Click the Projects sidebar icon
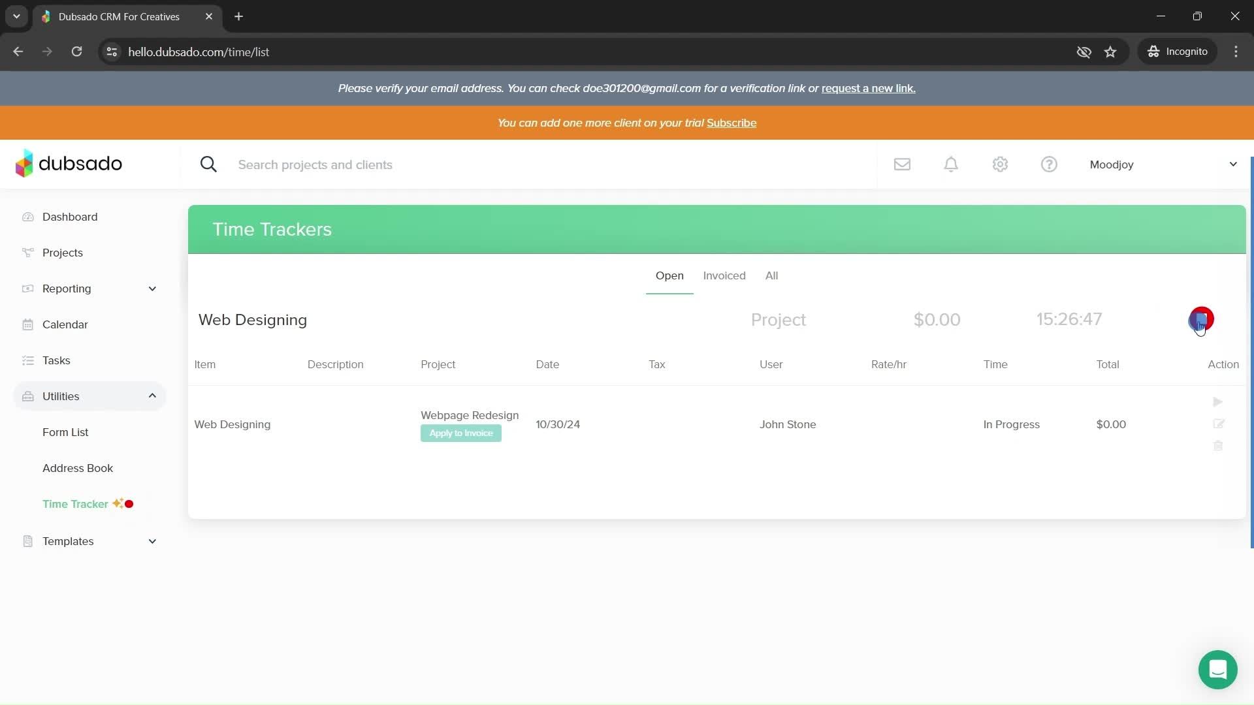 coord(27,253)
